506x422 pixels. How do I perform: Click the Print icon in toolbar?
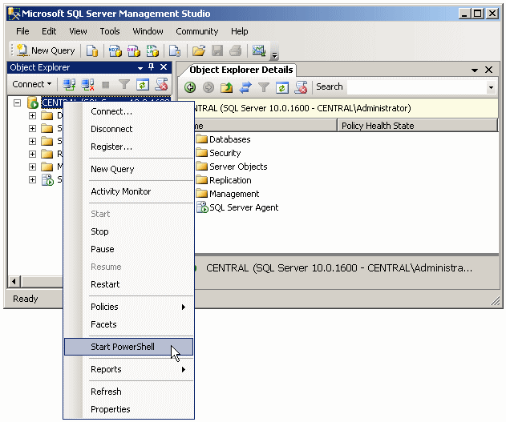click(236, 50)
